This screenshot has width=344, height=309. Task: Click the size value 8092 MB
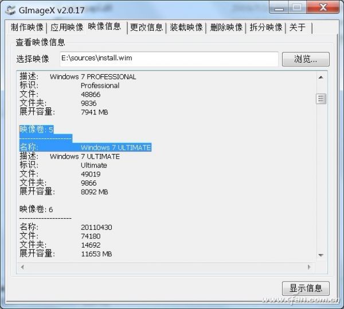click(95, 192)
